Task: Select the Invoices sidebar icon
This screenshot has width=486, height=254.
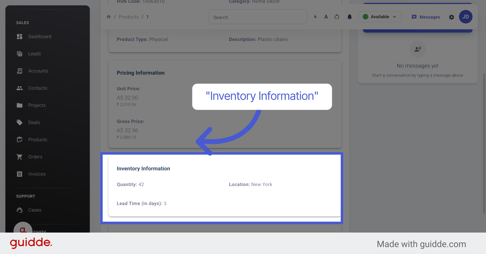Action: pos(19,174)
